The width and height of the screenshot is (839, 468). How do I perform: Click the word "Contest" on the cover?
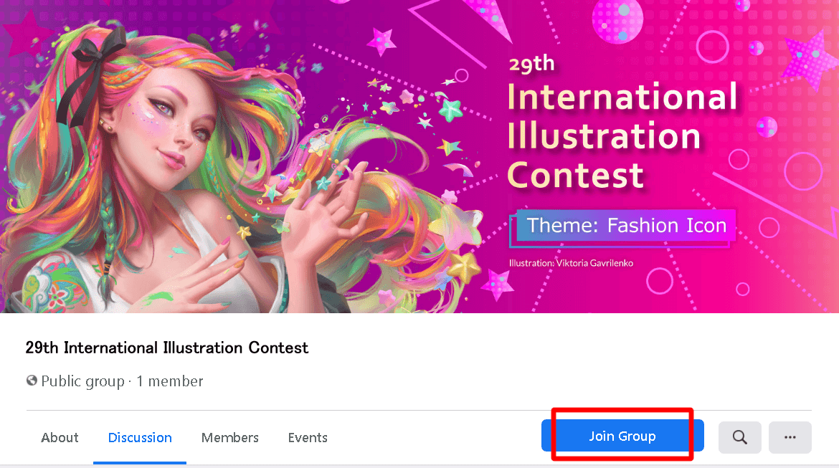tap(576, 174)
